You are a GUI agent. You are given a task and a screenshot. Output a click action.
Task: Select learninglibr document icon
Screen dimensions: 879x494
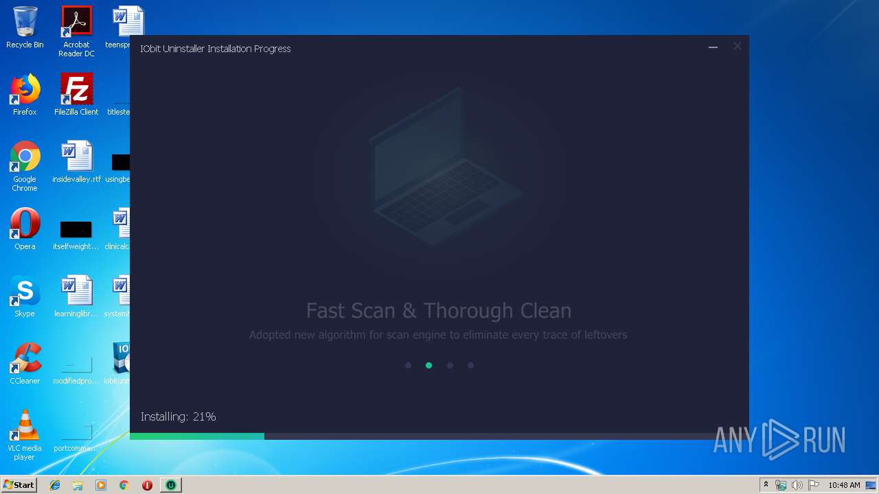(x=76, y=296)
